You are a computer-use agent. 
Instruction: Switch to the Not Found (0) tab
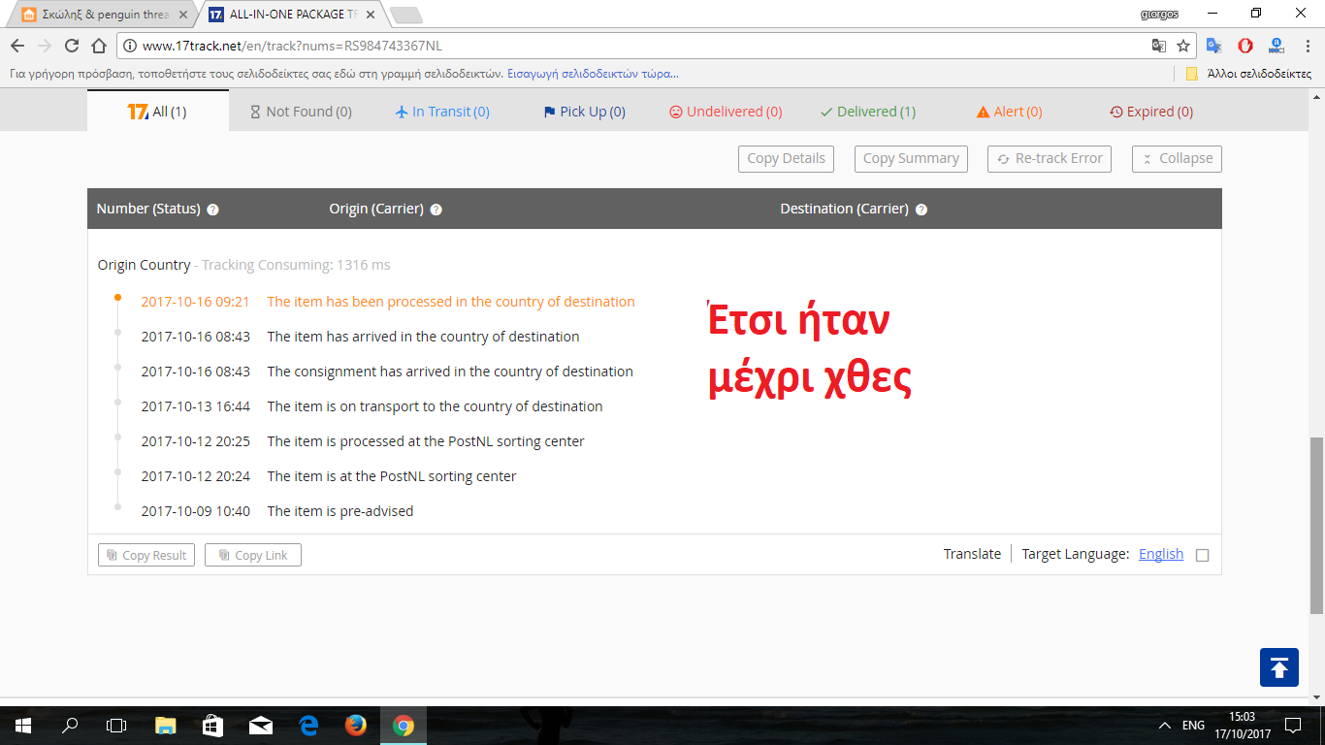point(301,112)
